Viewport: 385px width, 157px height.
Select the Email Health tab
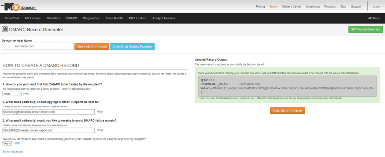pyautogui.click(x=114, y=18)
